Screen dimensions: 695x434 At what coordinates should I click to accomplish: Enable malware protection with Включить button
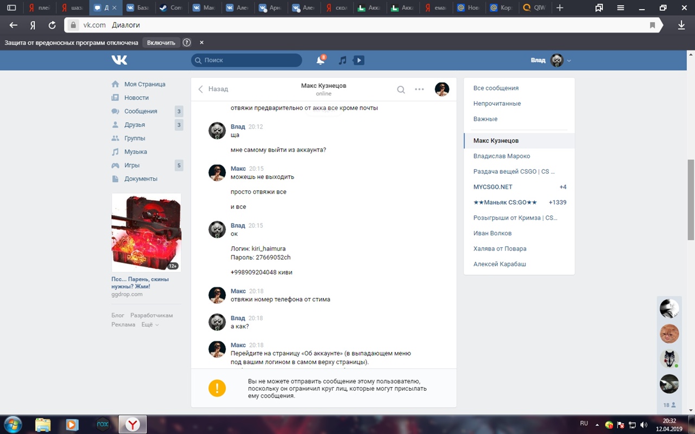(x=161, y=42)
